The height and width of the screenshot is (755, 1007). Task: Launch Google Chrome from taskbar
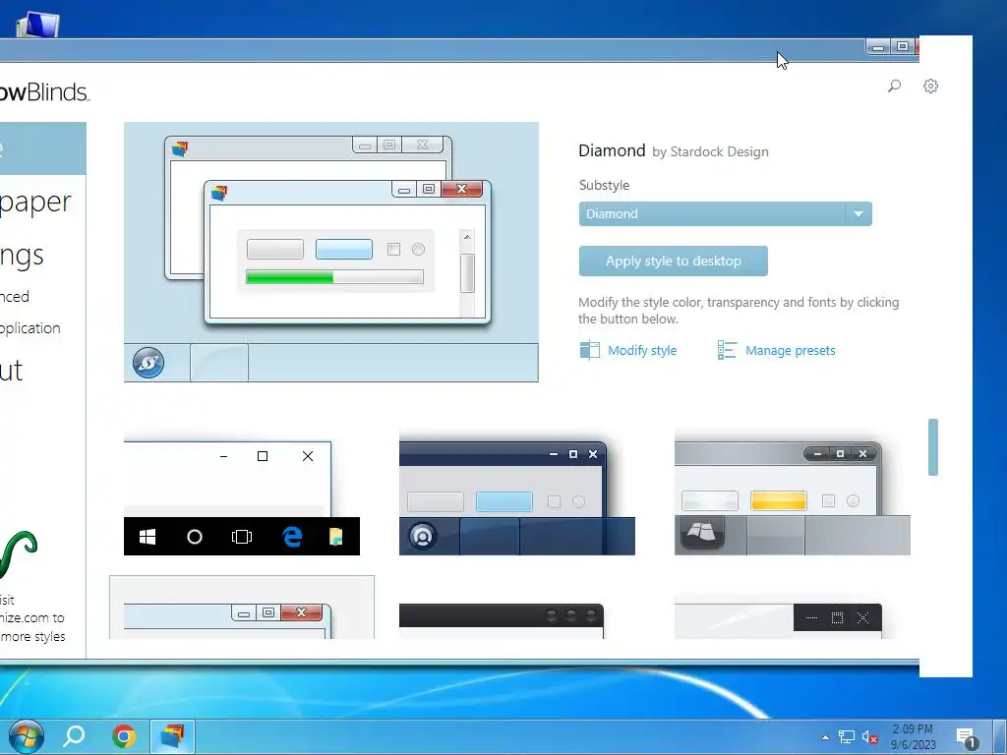coord(123,735)
